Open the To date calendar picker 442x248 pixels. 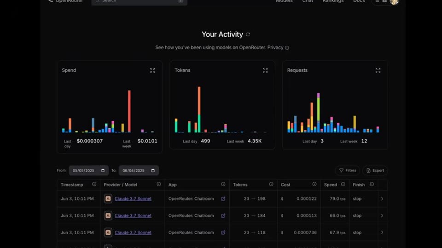point(153,170)
